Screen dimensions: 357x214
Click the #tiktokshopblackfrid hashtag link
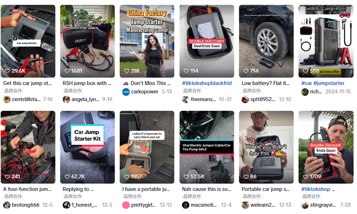[x=207, y=83]
